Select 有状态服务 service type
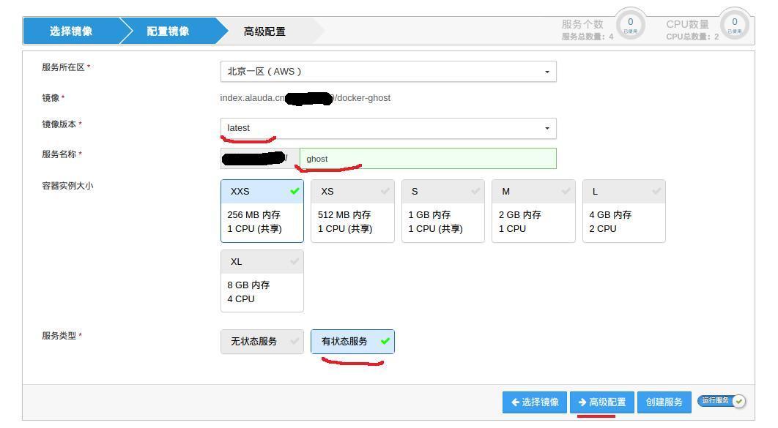 tap(352, 342)
